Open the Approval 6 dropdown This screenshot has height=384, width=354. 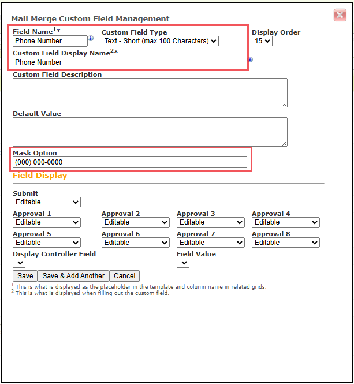[x=136, y=243]
